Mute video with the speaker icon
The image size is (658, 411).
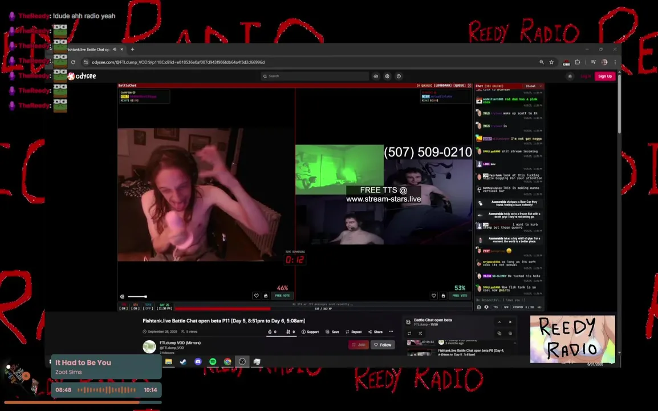coord(122,296)
